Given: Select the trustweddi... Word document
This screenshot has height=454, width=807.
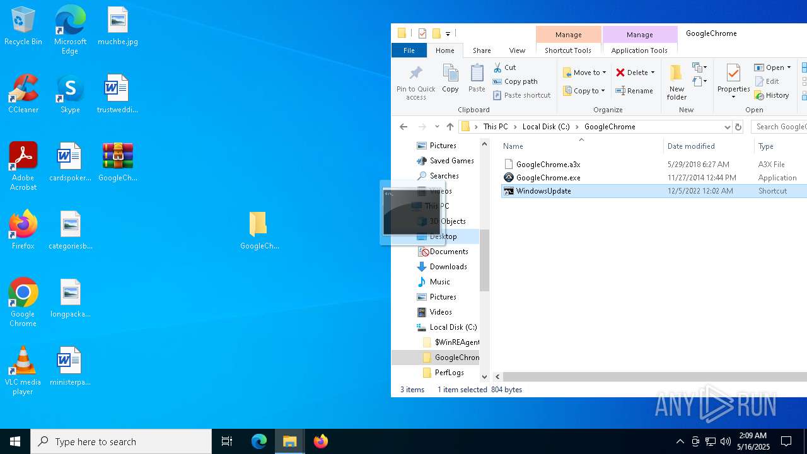Looking at the screenshot, I should tap(117, 95).
